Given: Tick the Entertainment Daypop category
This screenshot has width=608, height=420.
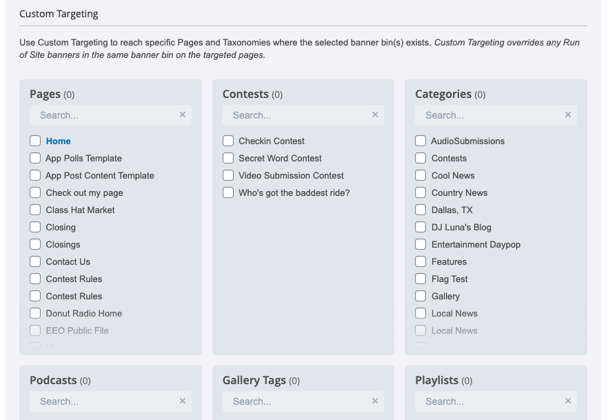Looking at the screenshot, I should [420, 244].
